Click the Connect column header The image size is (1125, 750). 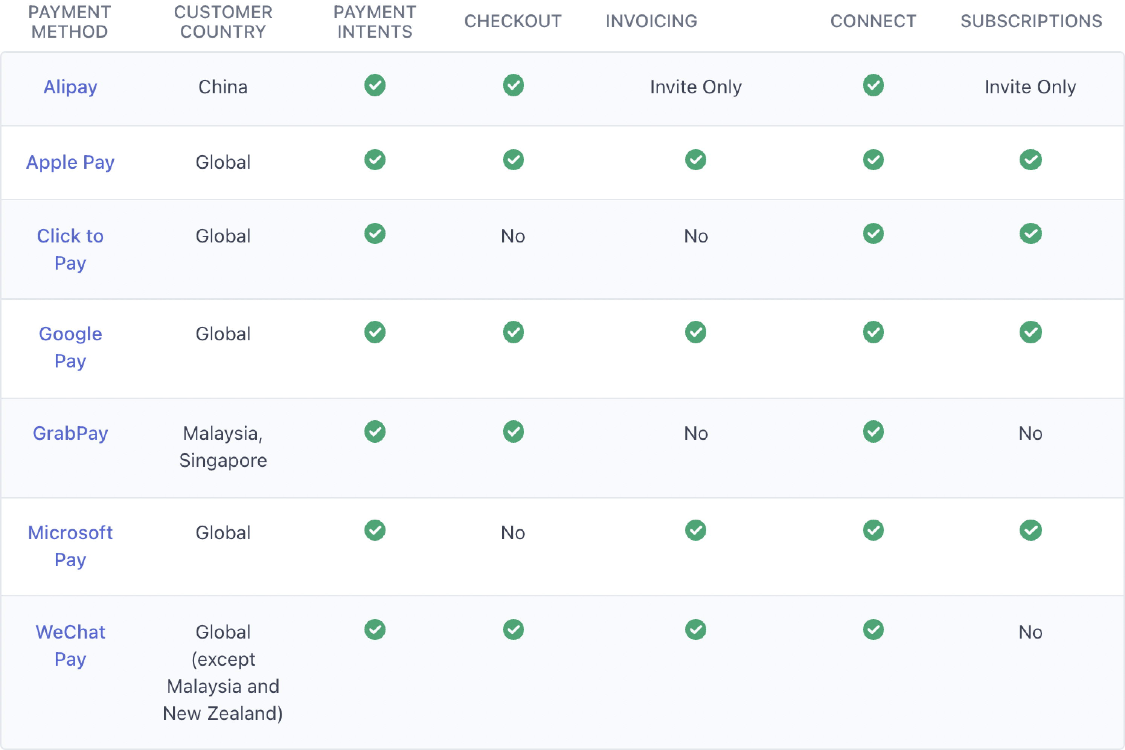pos(873,21)
